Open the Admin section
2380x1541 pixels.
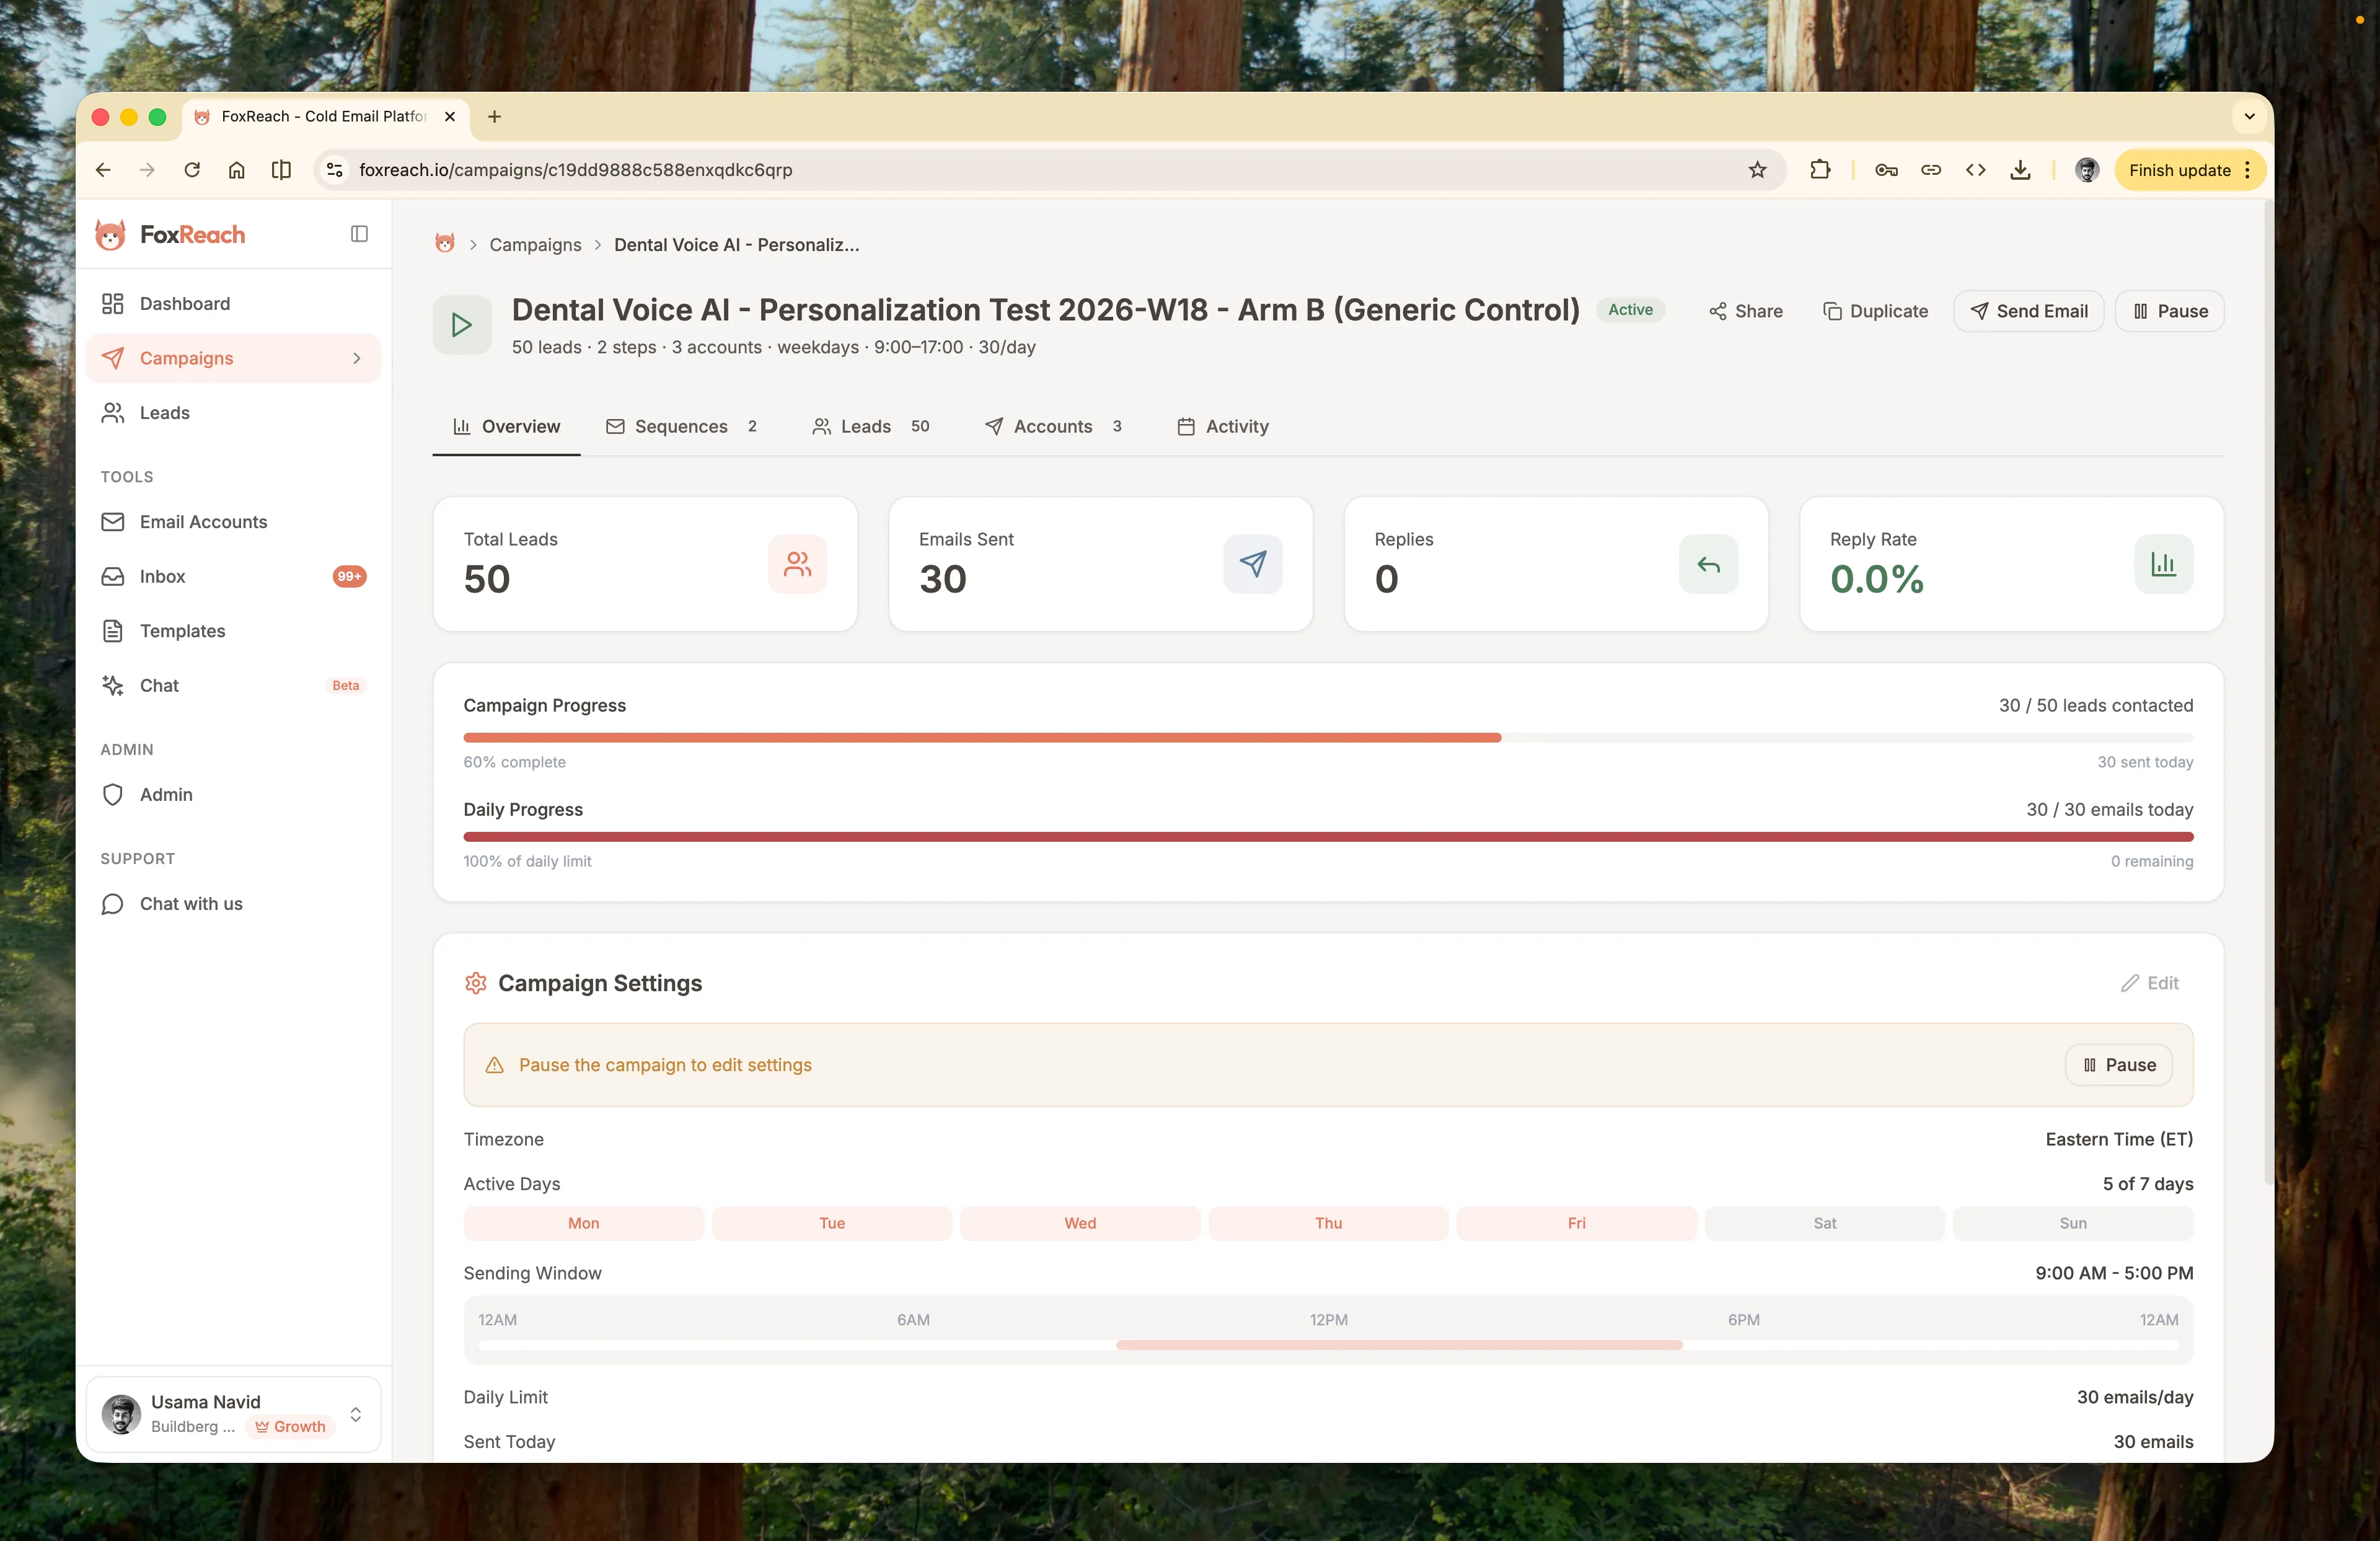234,794
